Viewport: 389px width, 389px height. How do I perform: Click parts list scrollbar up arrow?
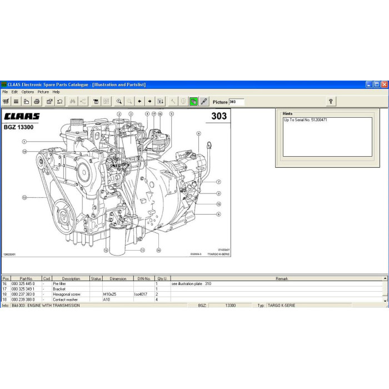385,278
